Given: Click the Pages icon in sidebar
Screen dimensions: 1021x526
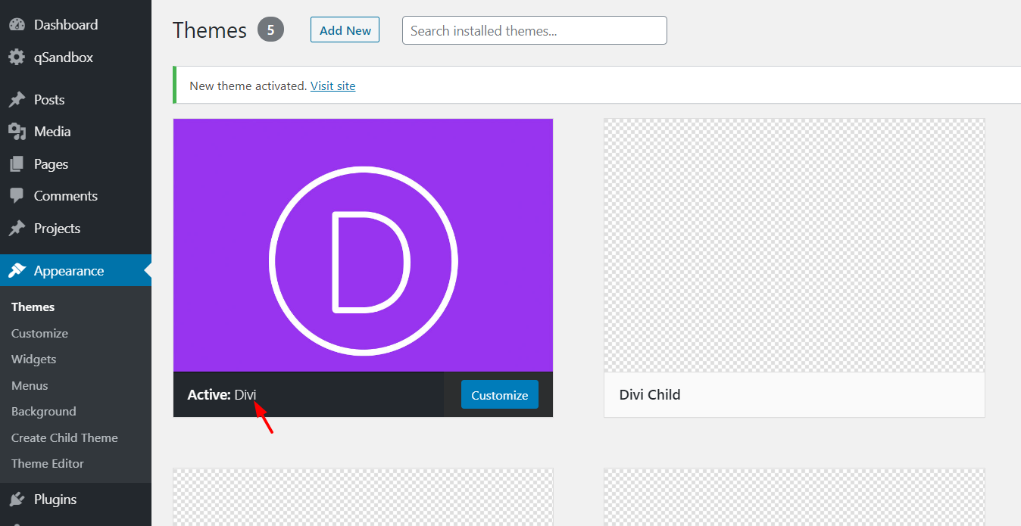Looking at the screenshot, I should click(17, 163).
